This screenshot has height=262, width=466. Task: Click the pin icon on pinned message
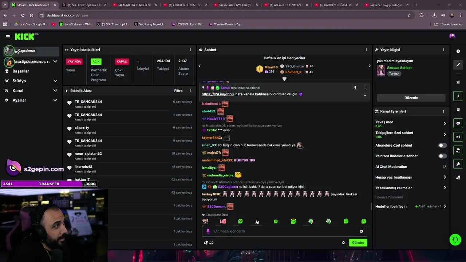(355, 88)
